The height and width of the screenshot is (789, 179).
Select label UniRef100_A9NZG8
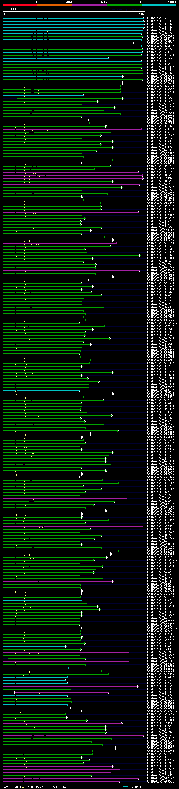click(160, 95)
